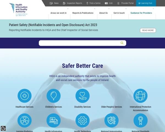The width and height of the screenshot is (165, 132).
Task: Open Patient Safety Act 2023 heading
Action: 53,25
